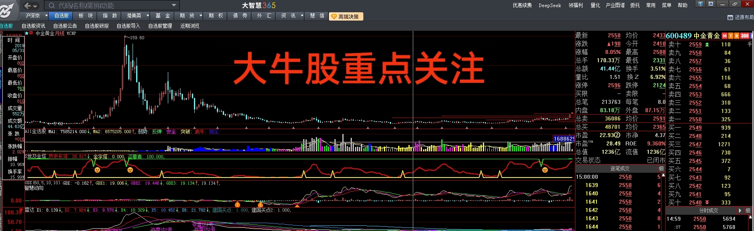Open 自选股管理 sub-tab
754x231 pixels.
160,26
